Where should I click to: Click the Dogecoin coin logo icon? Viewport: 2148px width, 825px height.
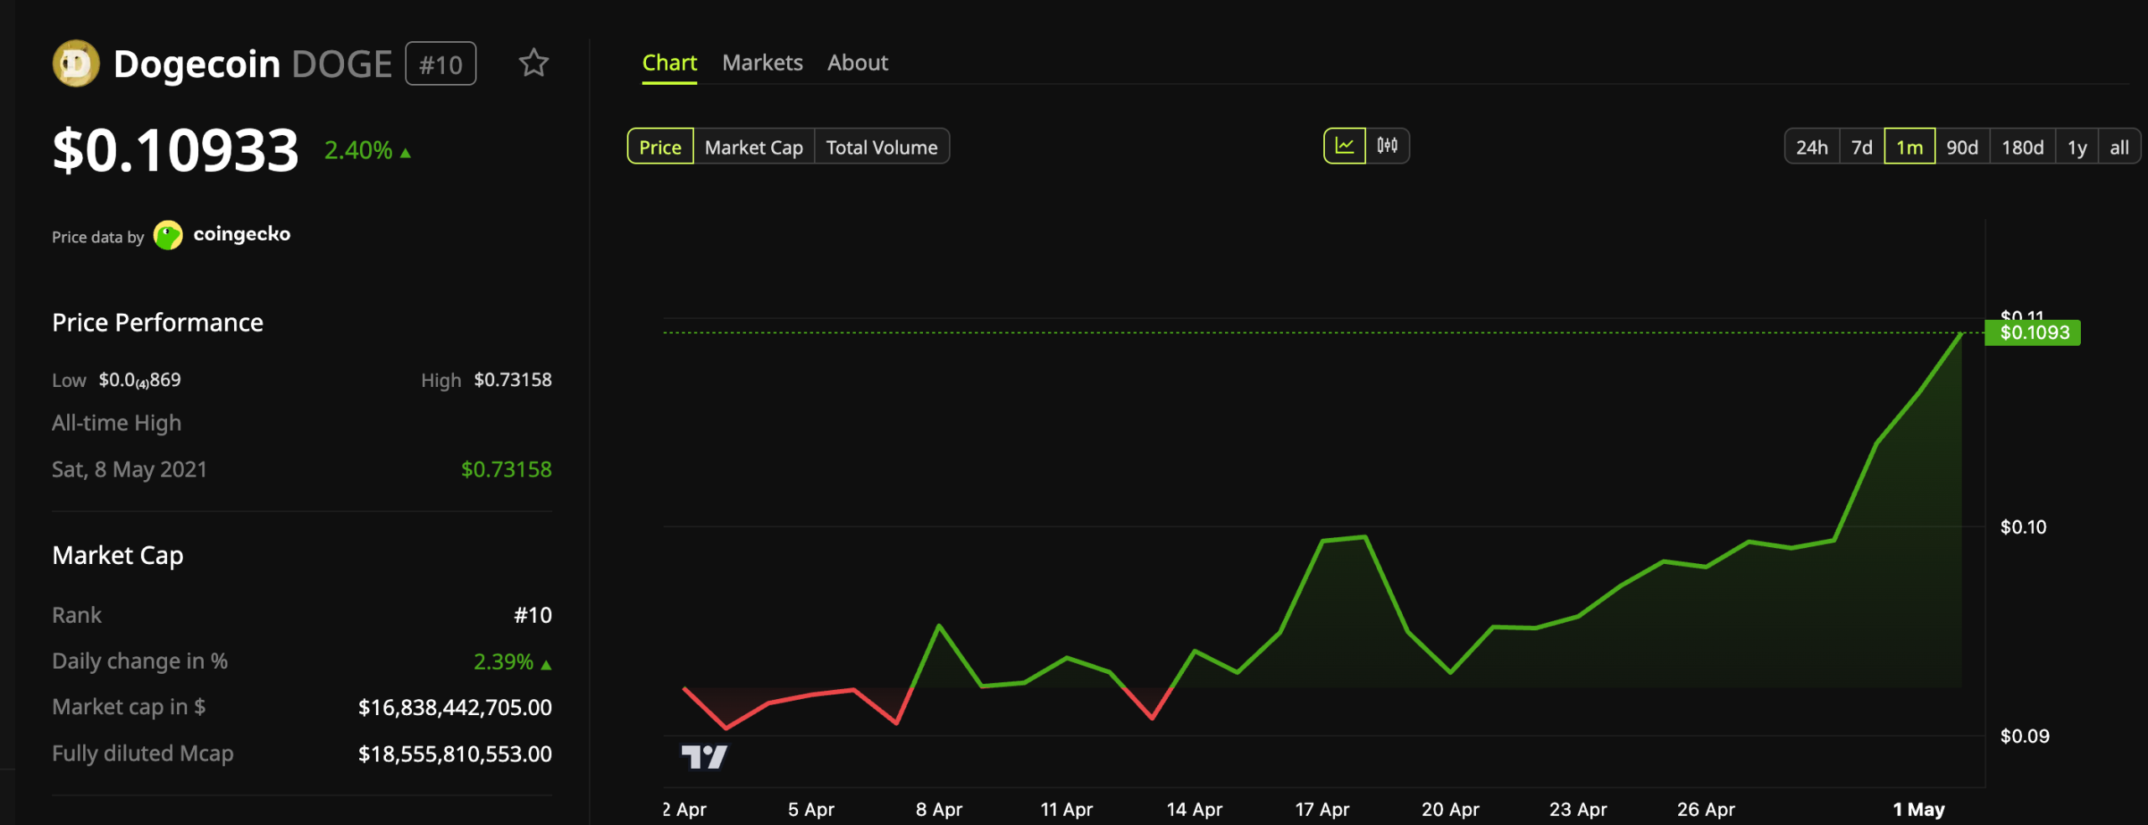(x=76, y=64)
